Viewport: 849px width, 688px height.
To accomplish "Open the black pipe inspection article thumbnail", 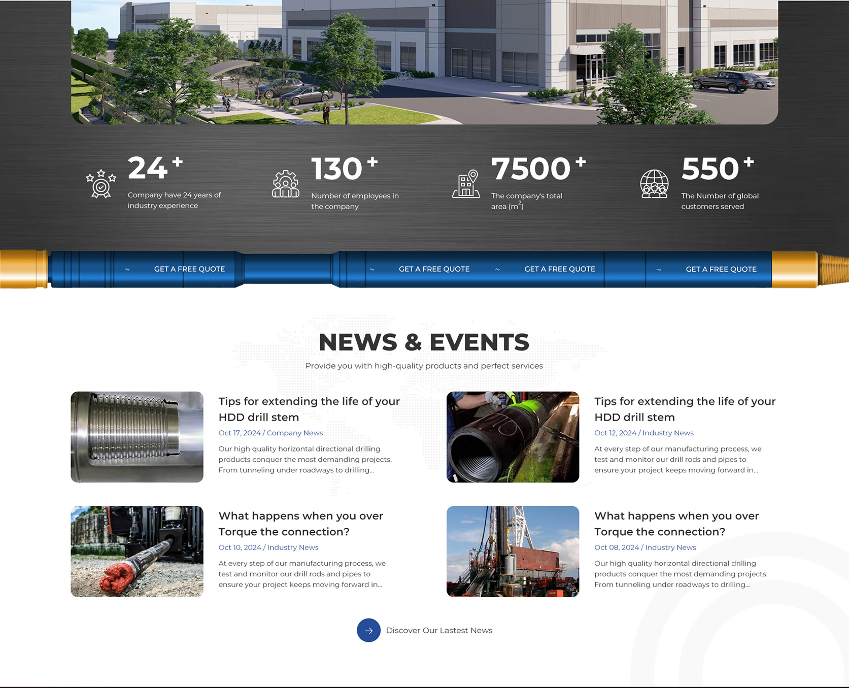I will 513,437.
